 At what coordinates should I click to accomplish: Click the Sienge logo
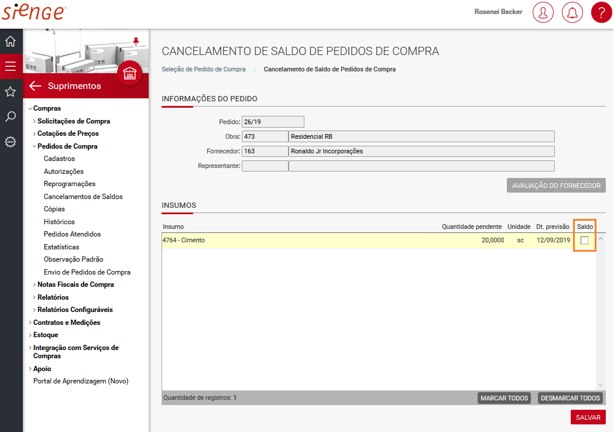point(34,12)
